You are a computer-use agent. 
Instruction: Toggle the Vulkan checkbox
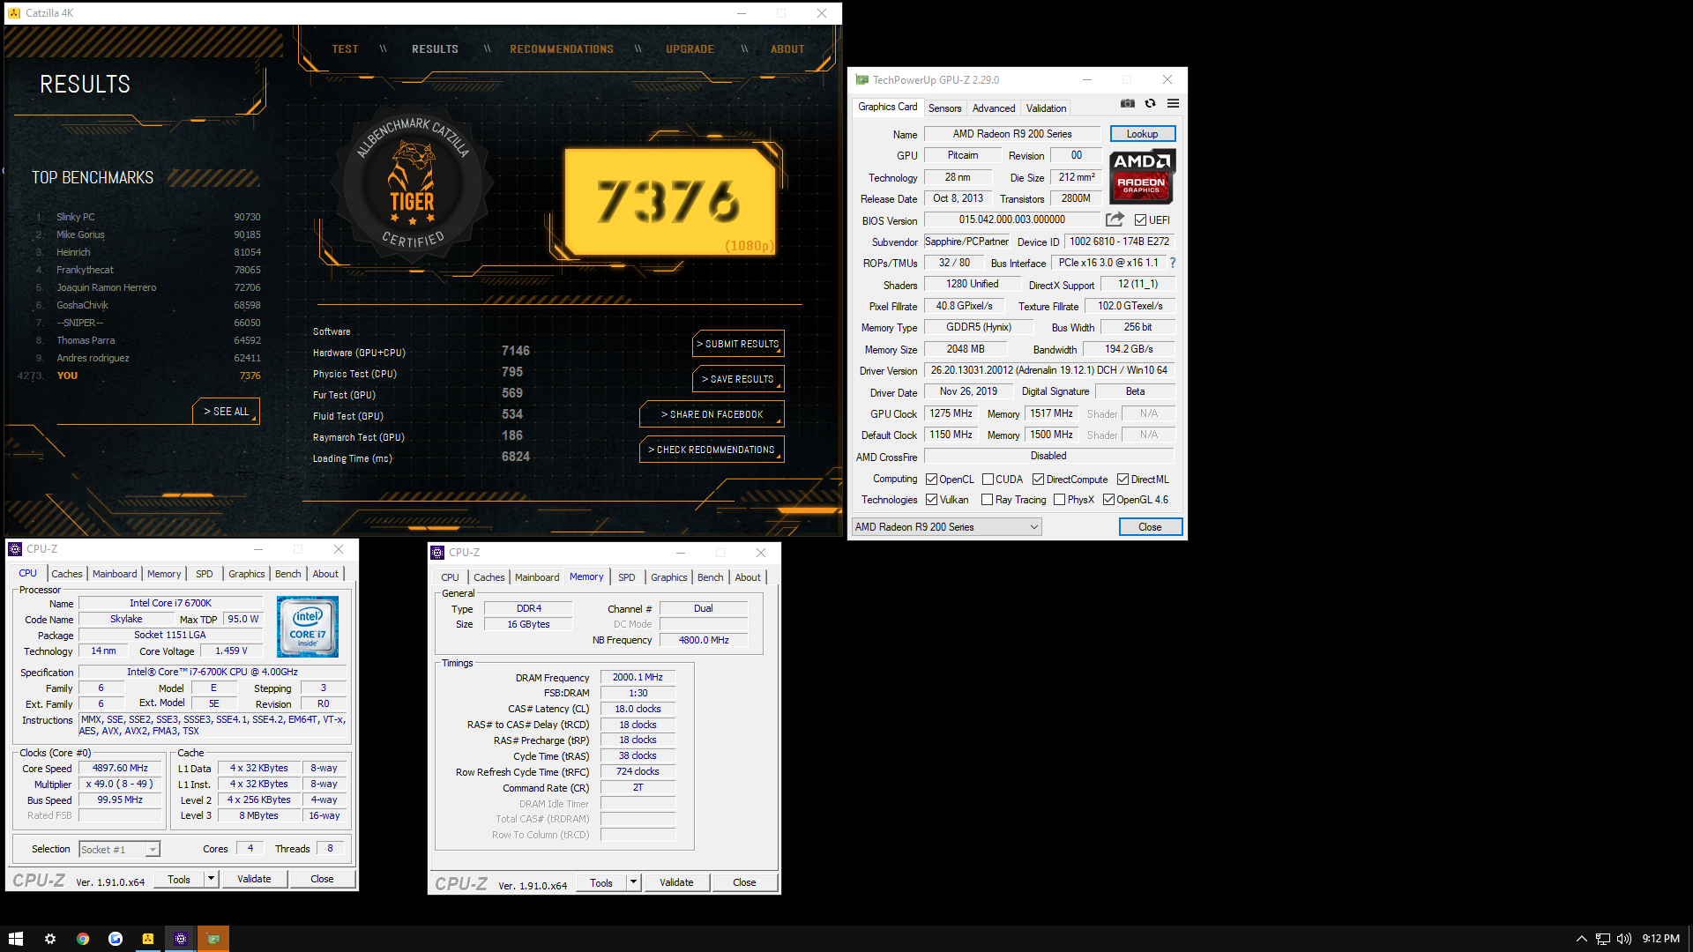(x=931, y=500)
